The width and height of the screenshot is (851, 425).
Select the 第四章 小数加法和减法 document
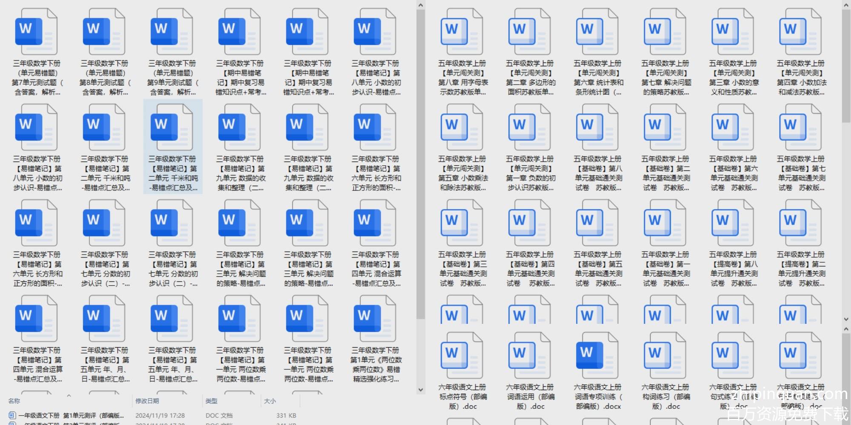(801, 53)
